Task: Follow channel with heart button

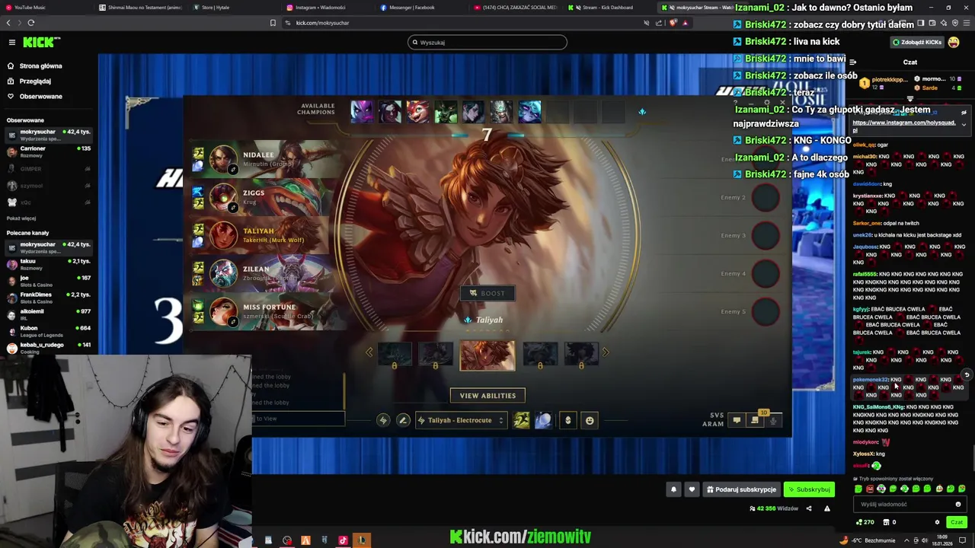Action: pyautogui.click(x=692, y=489)
